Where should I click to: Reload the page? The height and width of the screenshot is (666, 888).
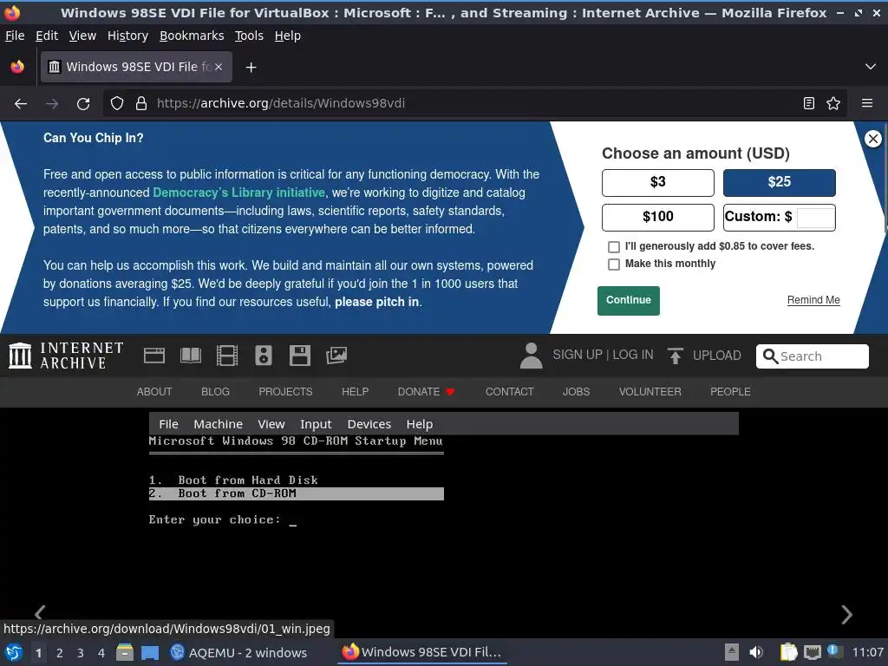(83, 104)
